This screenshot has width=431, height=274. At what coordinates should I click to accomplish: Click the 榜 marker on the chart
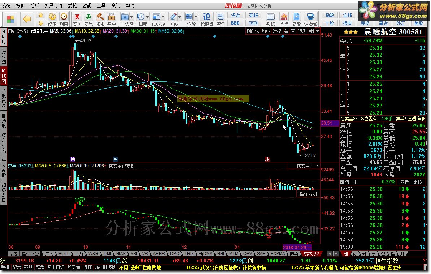pos(73,159)
